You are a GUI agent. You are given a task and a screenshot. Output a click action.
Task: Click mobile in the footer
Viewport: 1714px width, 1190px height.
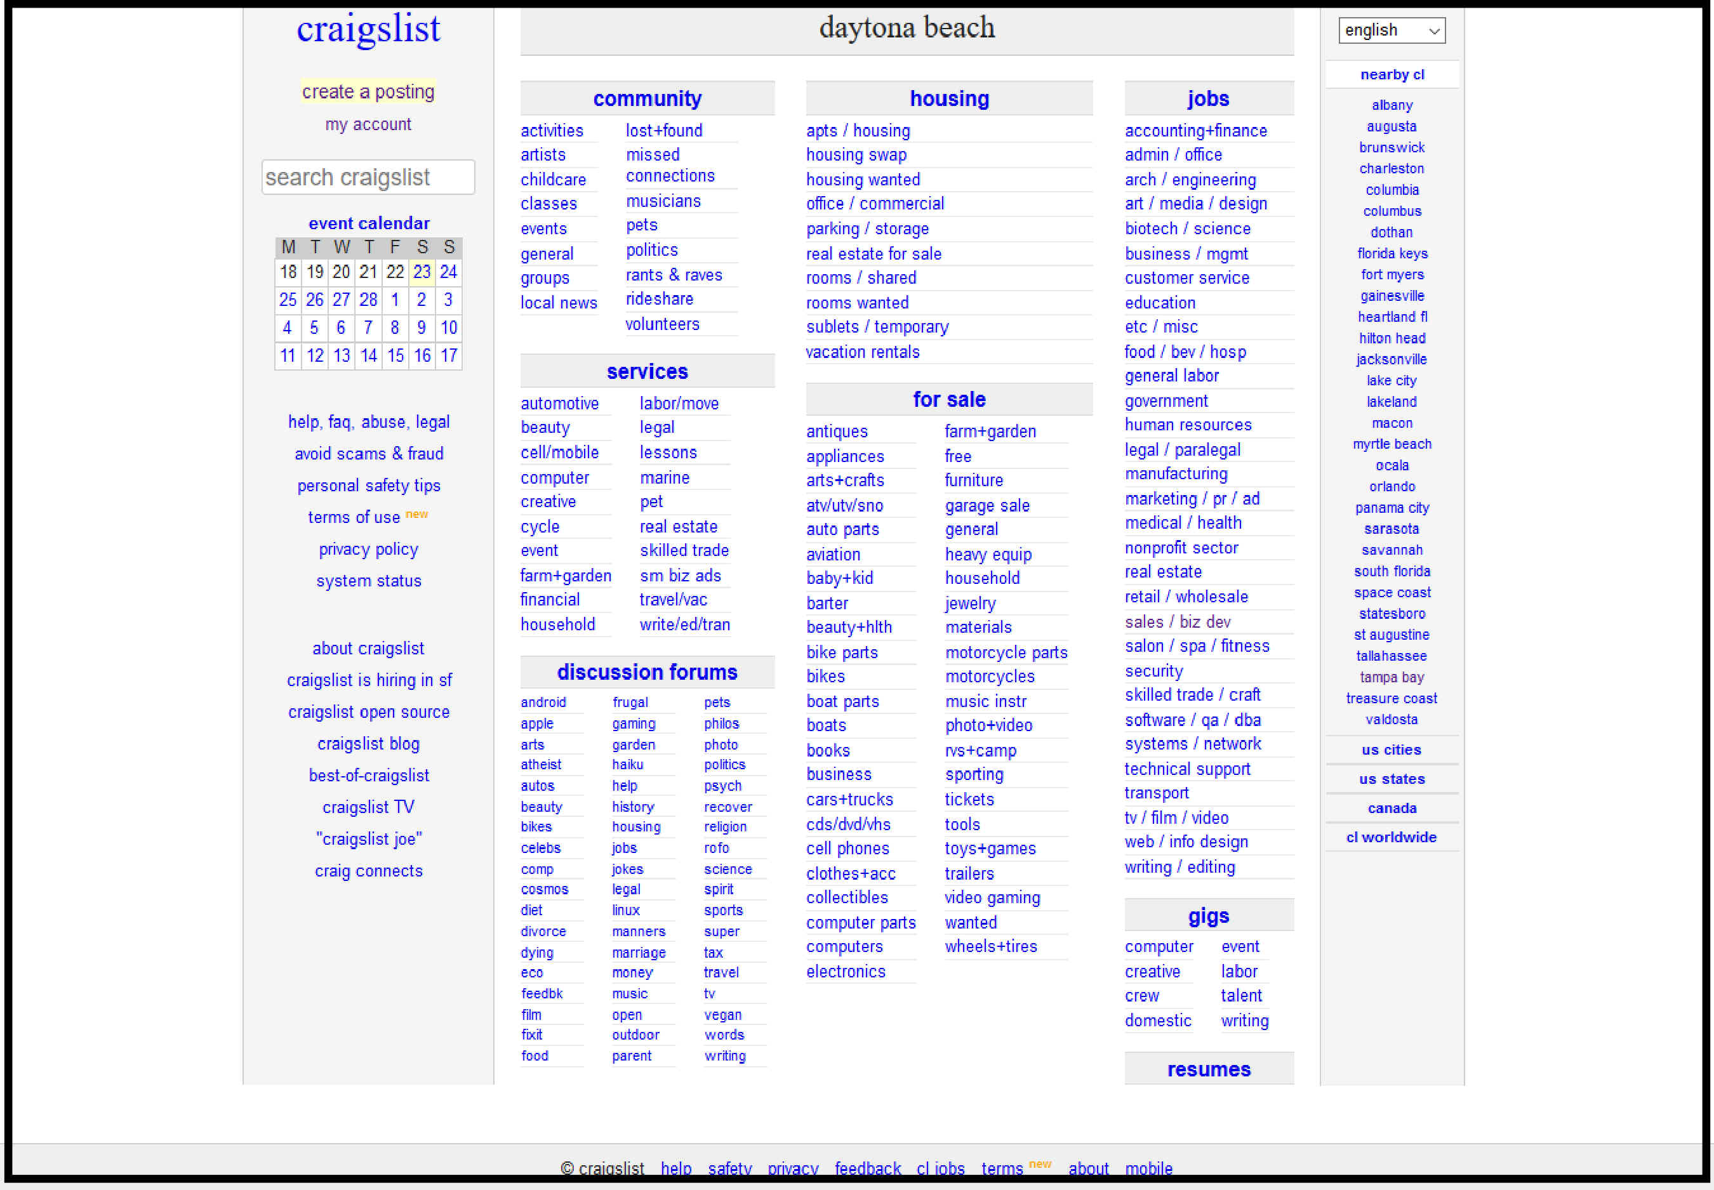pos(1148,1168)
